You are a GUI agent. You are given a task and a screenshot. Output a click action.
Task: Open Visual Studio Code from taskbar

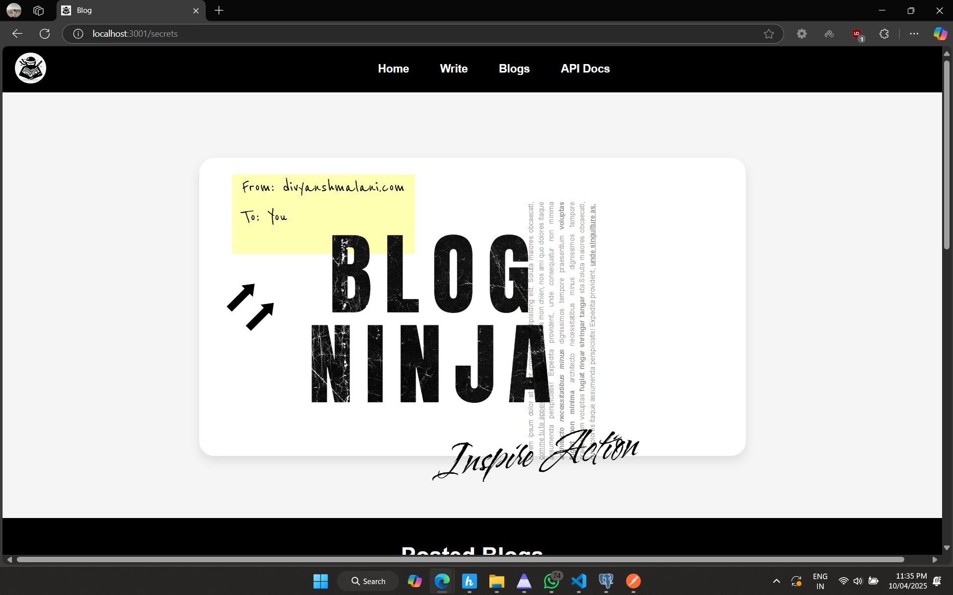point(579,581)
